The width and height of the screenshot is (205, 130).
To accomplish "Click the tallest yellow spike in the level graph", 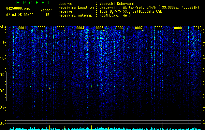I will point(163,126).
